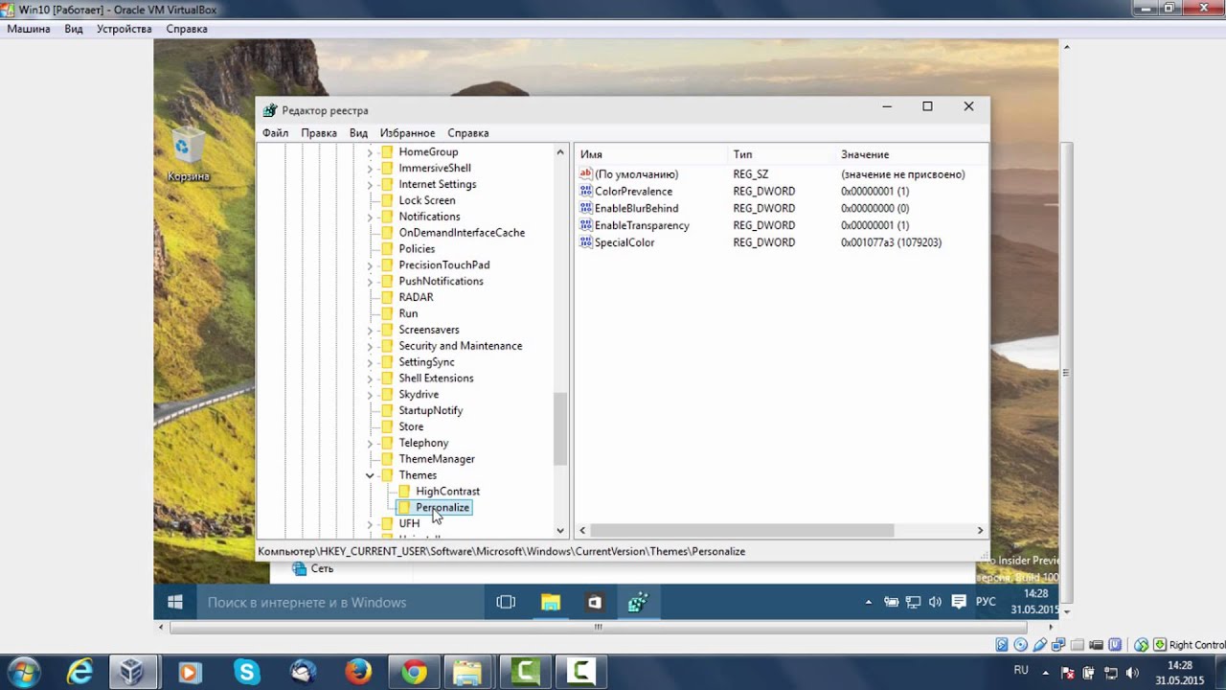Show hidden guest tray icons arrow

click(x=869, y=603)
